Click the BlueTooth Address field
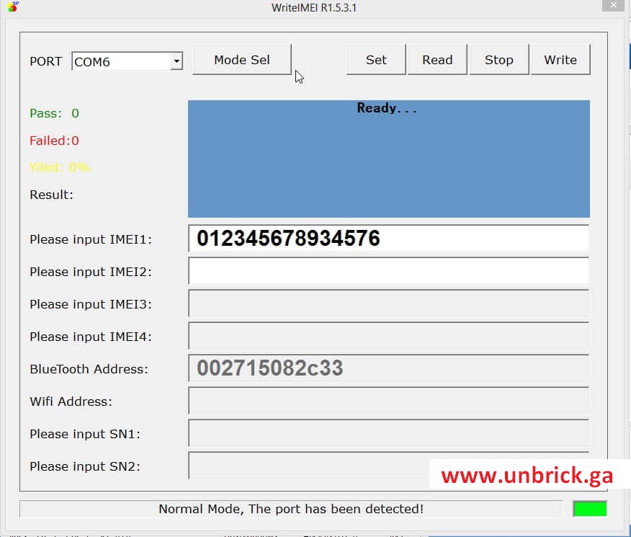 (388, 368)
